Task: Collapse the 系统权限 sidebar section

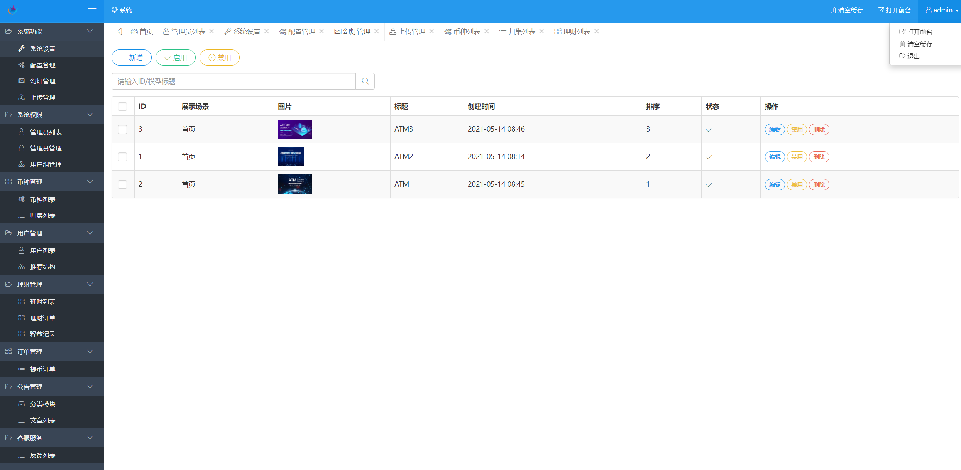Action: point(52,115)
